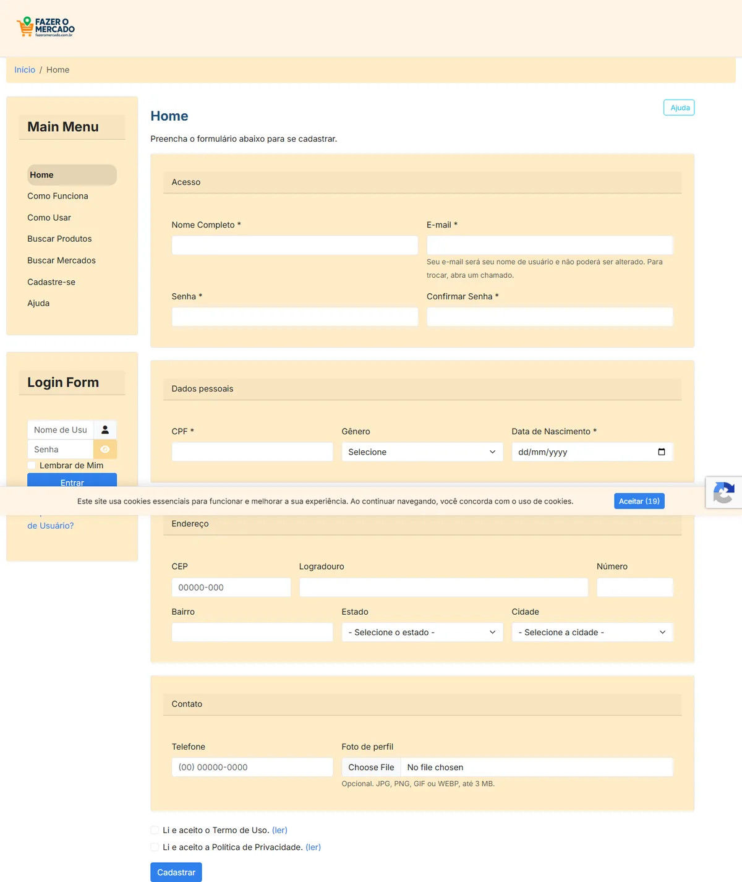The height and width of the screenshot is (882, 742).
Task: Click Aceitar cookies button
Action: pyautogui.click(x=639, y=501)
